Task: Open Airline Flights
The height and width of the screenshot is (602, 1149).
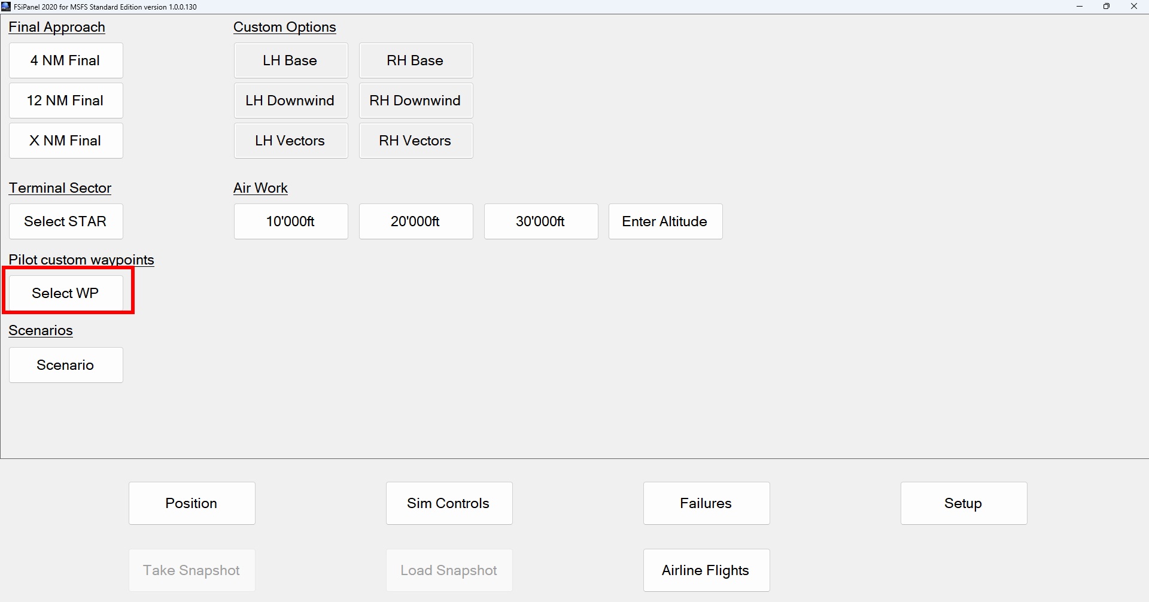Action: (x=706, y=570)
